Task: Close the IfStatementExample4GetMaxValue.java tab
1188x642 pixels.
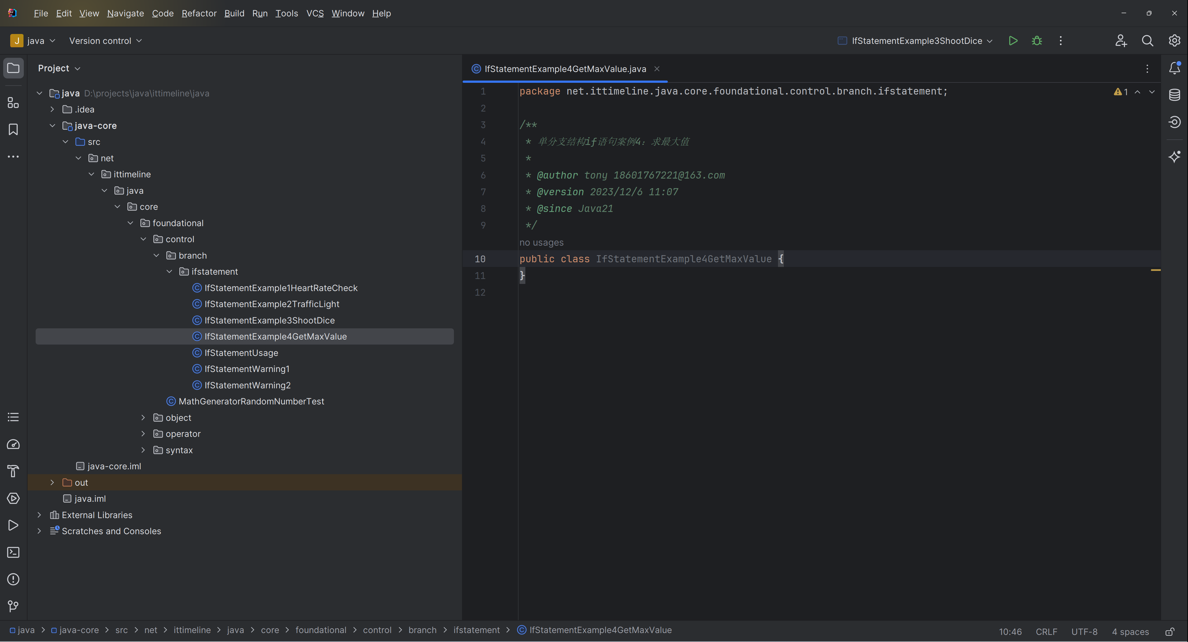Action: click(x=657, y=69)
